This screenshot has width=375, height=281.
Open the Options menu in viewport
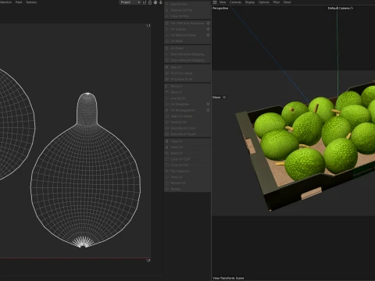click(264, 2)
